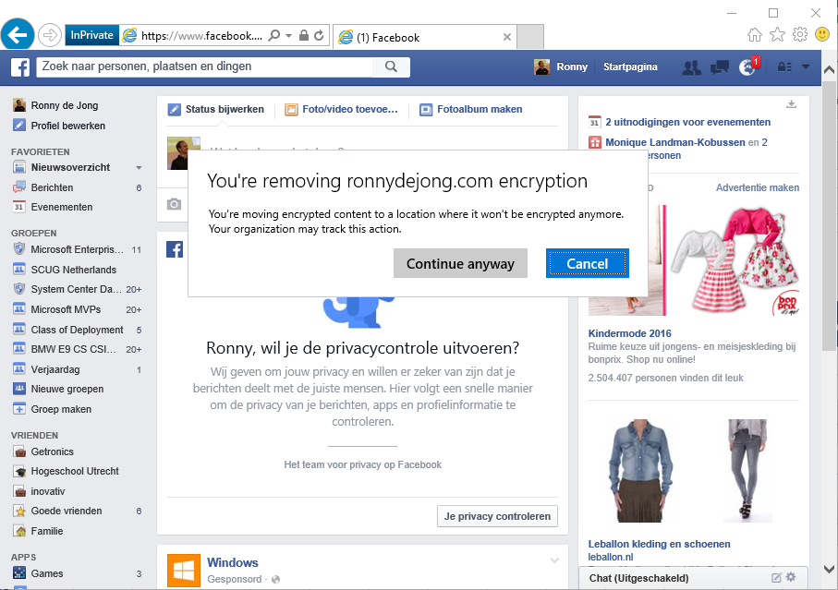Switch to the Foto/video toevoegen tab
The image size is (838, 590).
pos(342,109)
